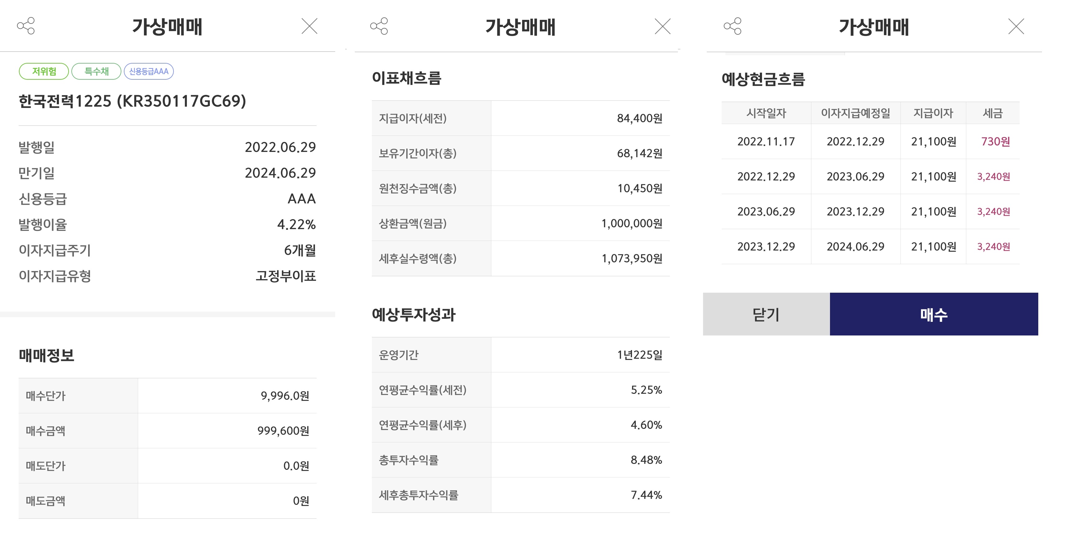Click start date 2022.11.17 in cash flow table

pos(766,142)
